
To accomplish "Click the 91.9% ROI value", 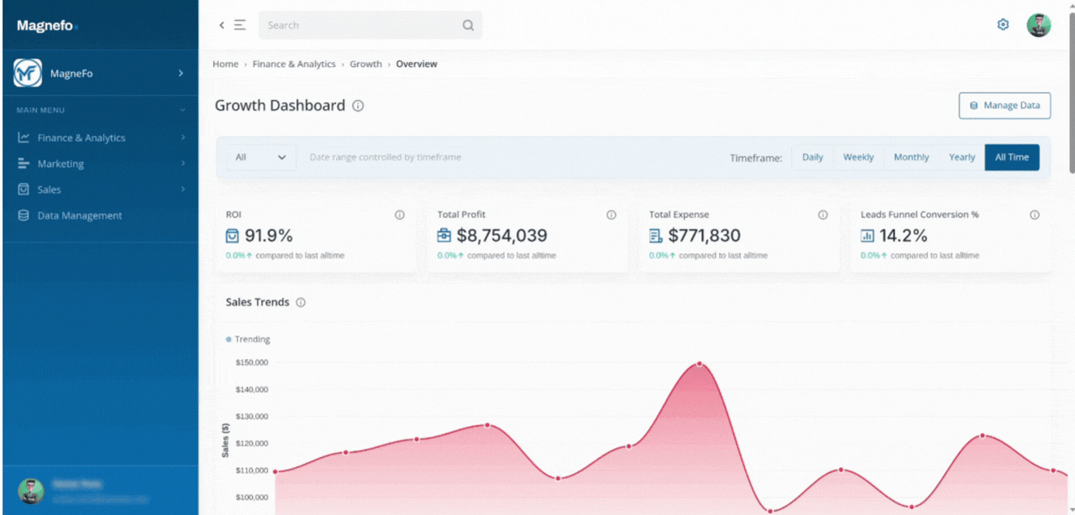I will pyautogui.click(x=269, y=236).
